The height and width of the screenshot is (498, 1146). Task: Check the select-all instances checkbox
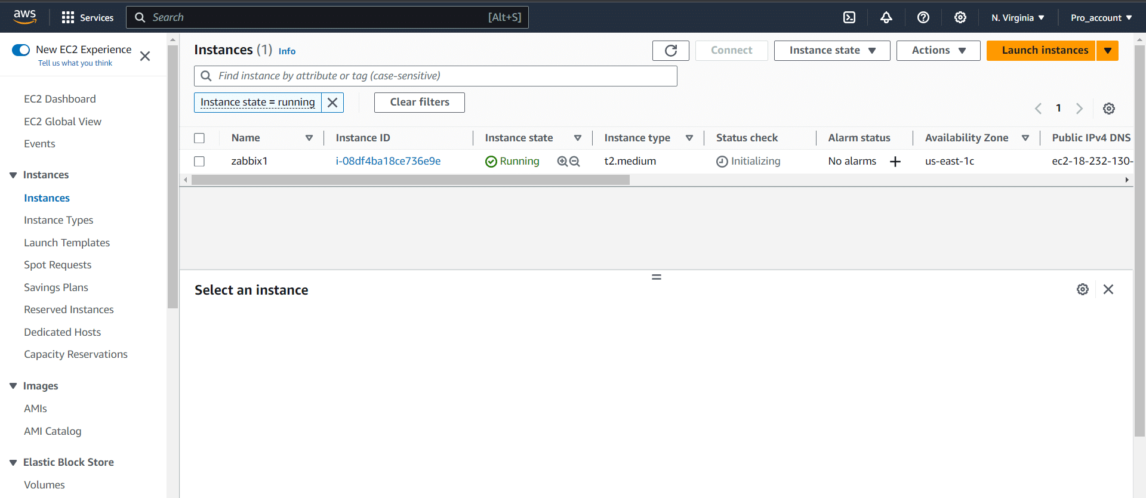199,138
